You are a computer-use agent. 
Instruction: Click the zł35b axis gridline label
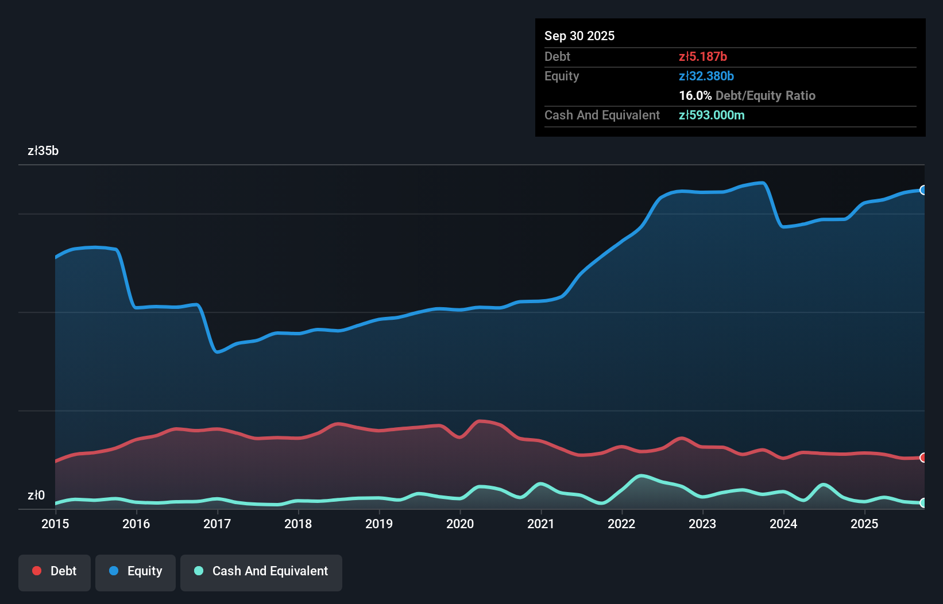pos(42,150)
